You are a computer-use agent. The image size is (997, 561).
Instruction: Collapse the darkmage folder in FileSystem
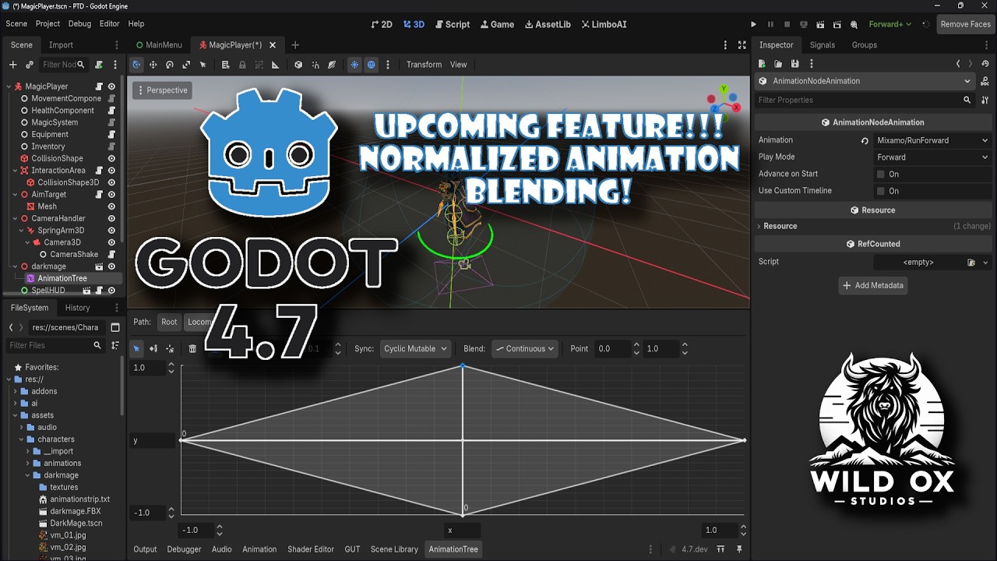pyautogui.click(x=28, y=475)
